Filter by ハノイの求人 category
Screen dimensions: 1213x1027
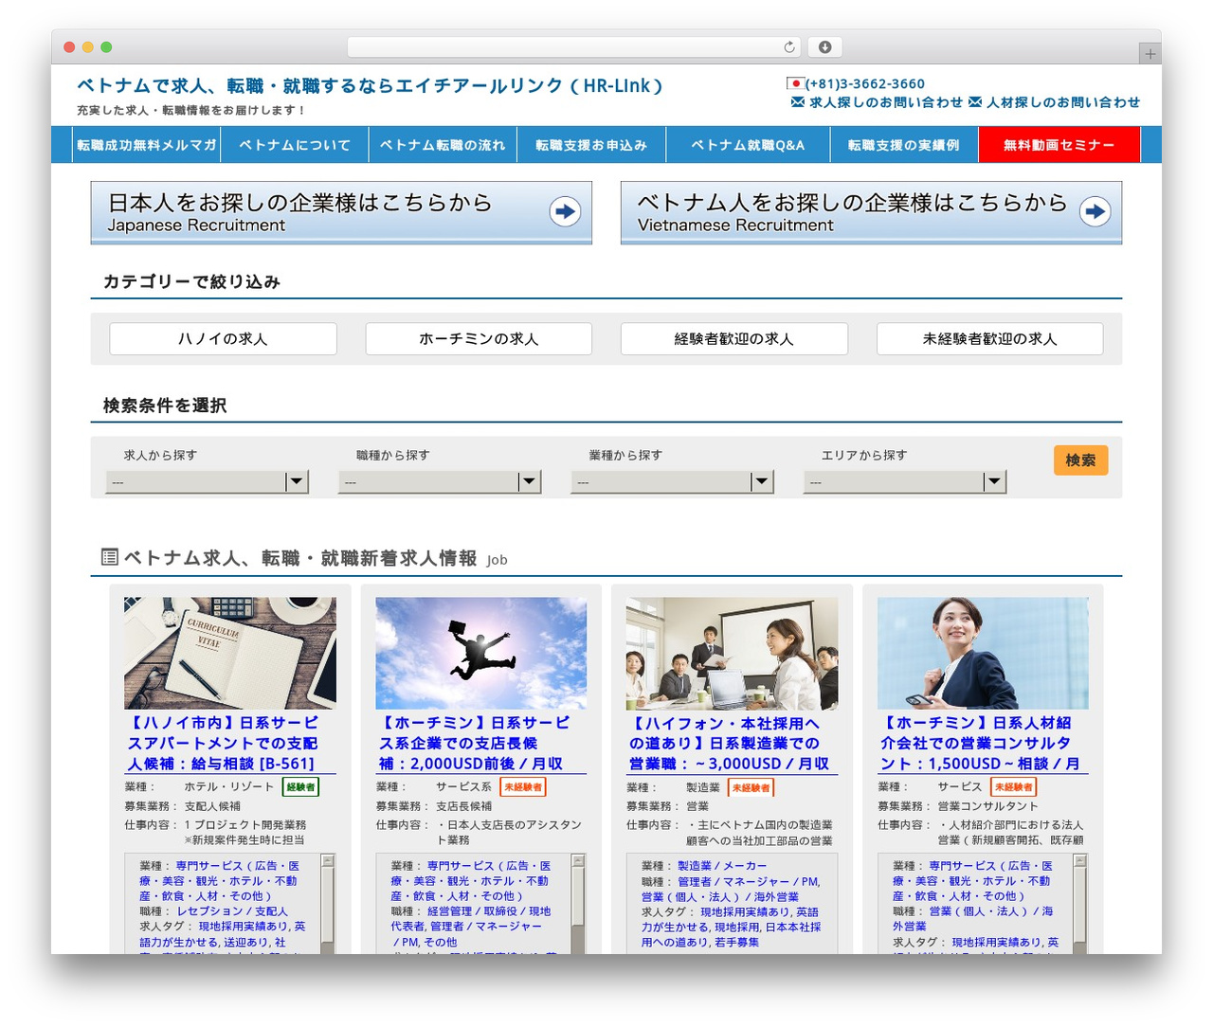click(223, 339)
